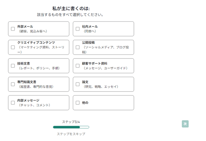Tick the クリエイティブコンテンツ checkbox
This screenshot has width=206, height=141.
(13, 47)
